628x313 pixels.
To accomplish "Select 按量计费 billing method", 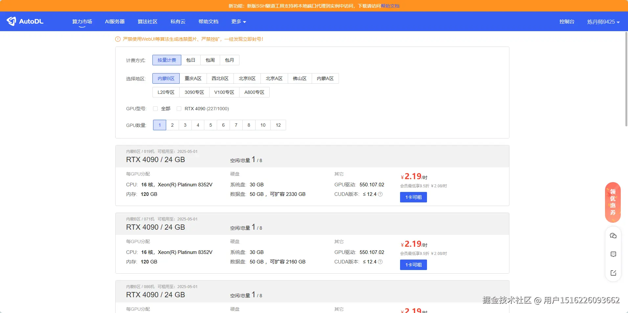I will point(167,60).
